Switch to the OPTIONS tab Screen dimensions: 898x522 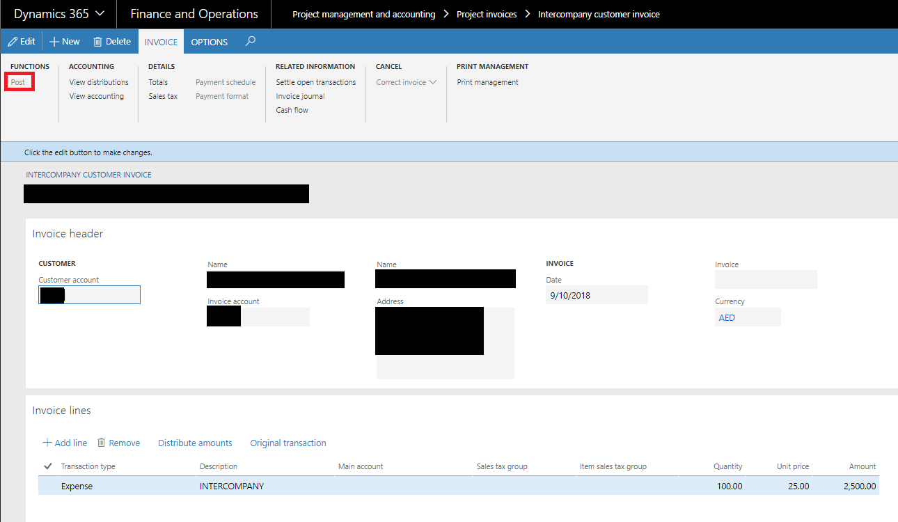(x=209, y=42)
